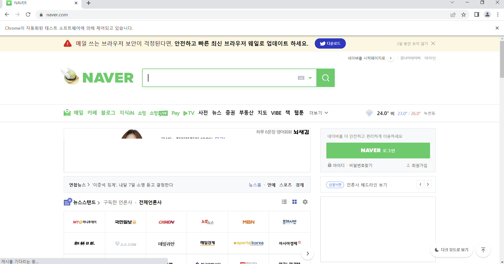Toggle the browser side panel icon

click(477, 15)
